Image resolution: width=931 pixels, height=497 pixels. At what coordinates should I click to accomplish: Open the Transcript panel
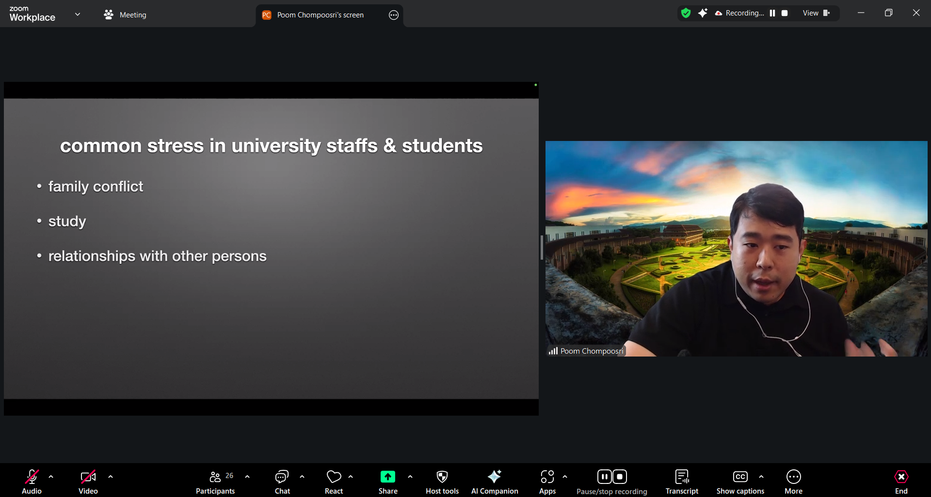tap(682, 482)
